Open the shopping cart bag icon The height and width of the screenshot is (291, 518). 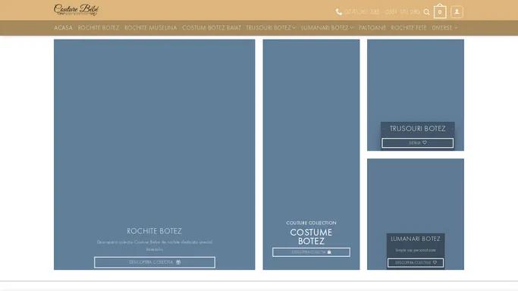[440, 11]
